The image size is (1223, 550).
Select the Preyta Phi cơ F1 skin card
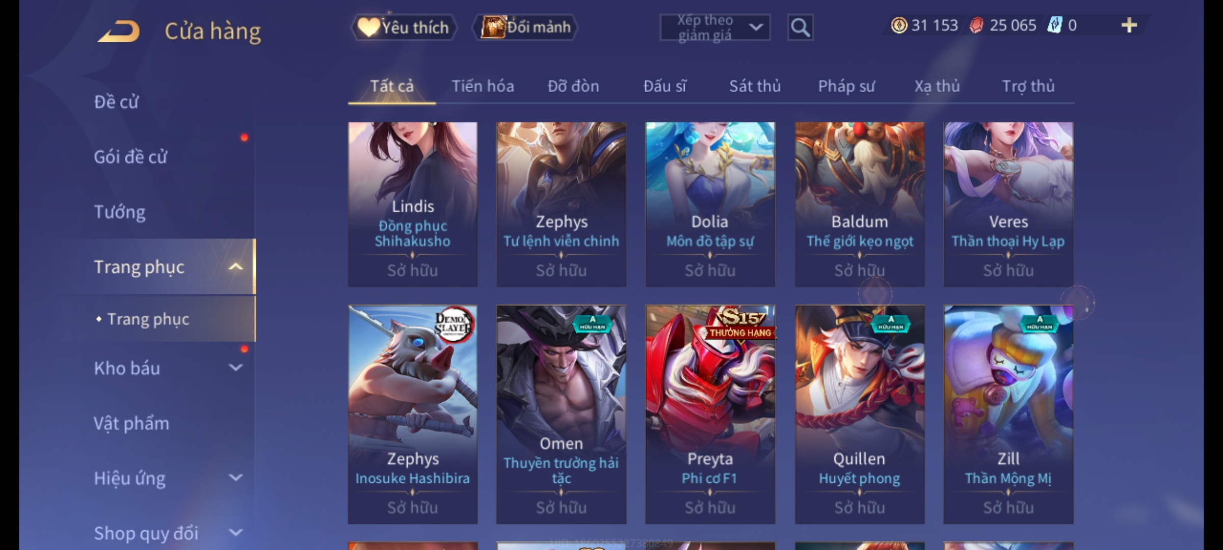tap(710, 415)
